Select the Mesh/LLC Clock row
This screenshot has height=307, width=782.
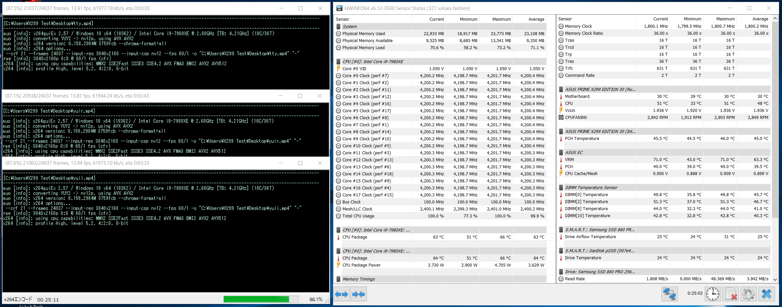pos(440,209)
